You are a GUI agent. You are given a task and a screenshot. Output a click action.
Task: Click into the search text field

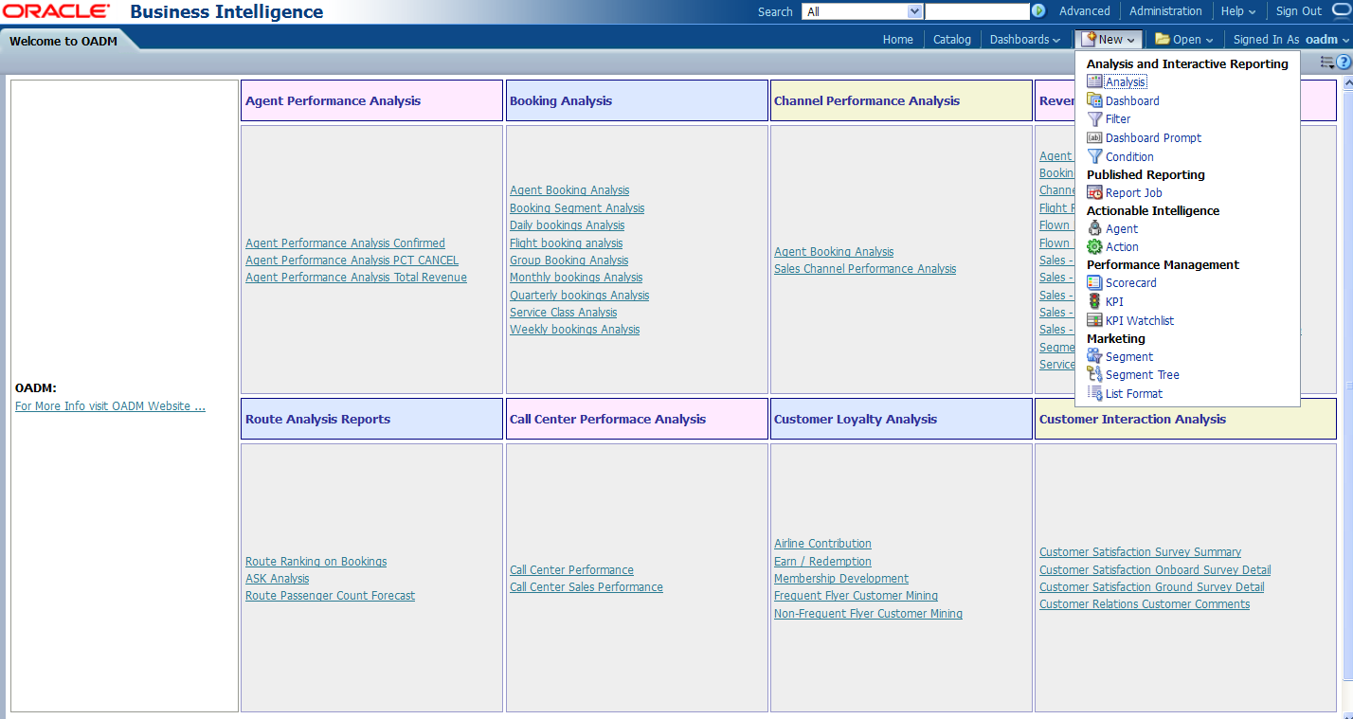click(x=976, y=11)
